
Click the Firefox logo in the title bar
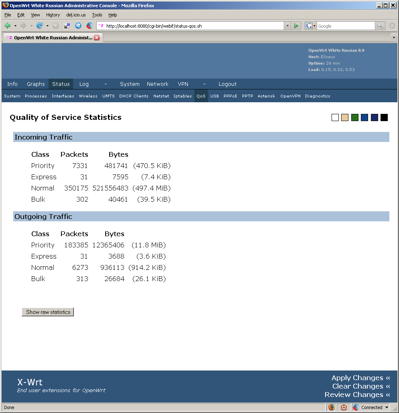point(5,5)
